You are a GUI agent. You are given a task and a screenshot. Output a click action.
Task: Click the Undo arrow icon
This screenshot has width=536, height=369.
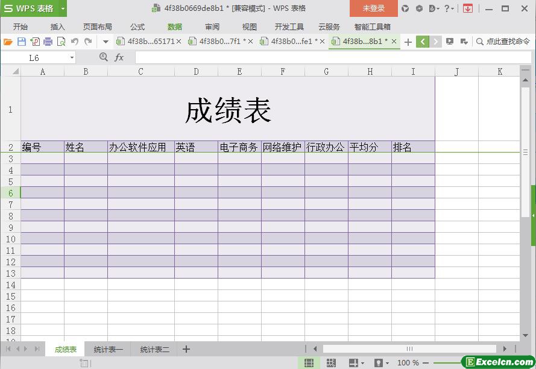(x=75, y=42)
